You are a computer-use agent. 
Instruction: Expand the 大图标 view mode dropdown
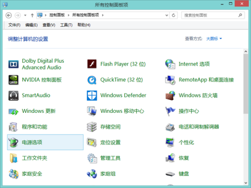pyautogui.click(x=214, y=39)
